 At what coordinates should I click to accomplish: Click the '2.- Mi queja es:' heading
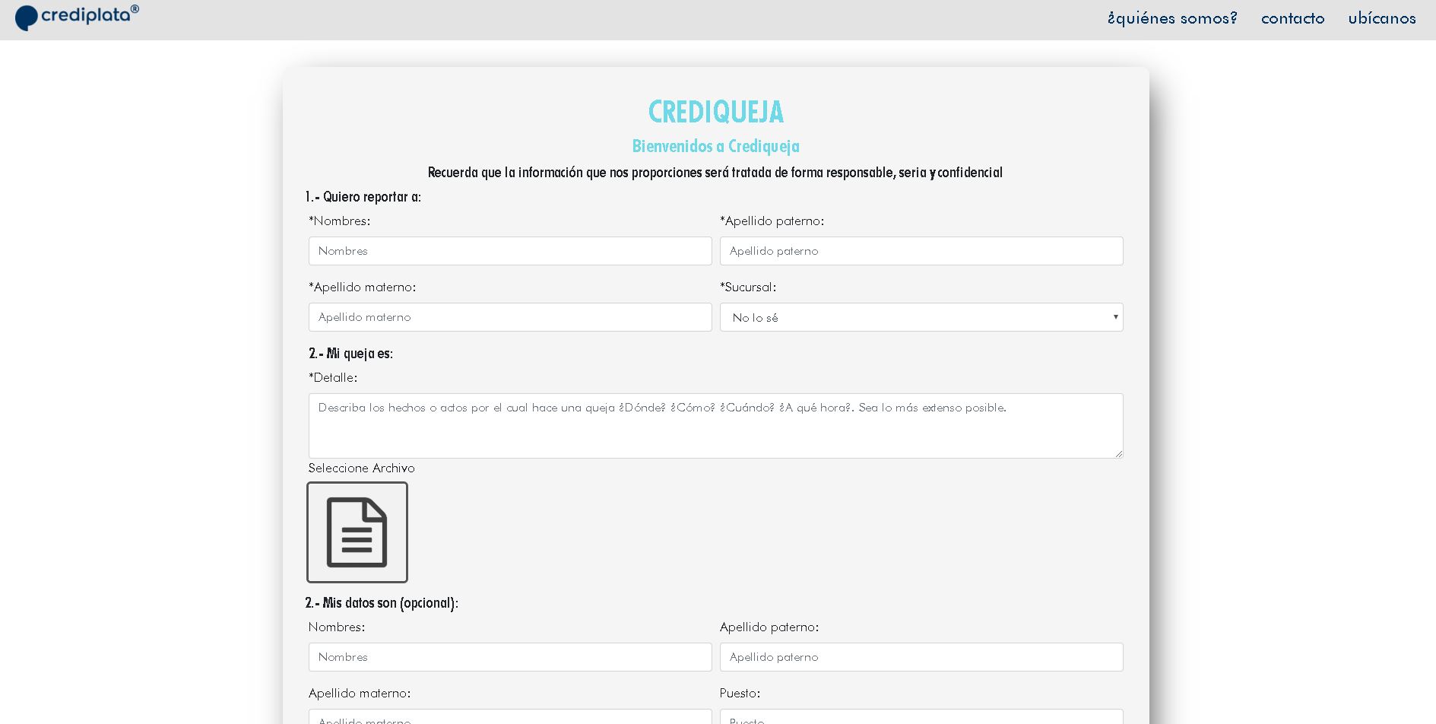[351, 354]
